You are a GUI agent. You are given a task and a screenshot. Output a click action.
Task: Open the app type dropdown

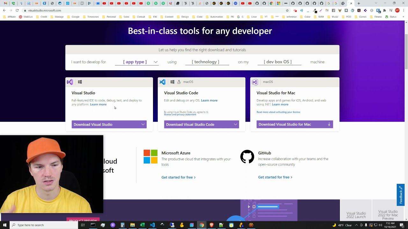click(x=136, y=62)
